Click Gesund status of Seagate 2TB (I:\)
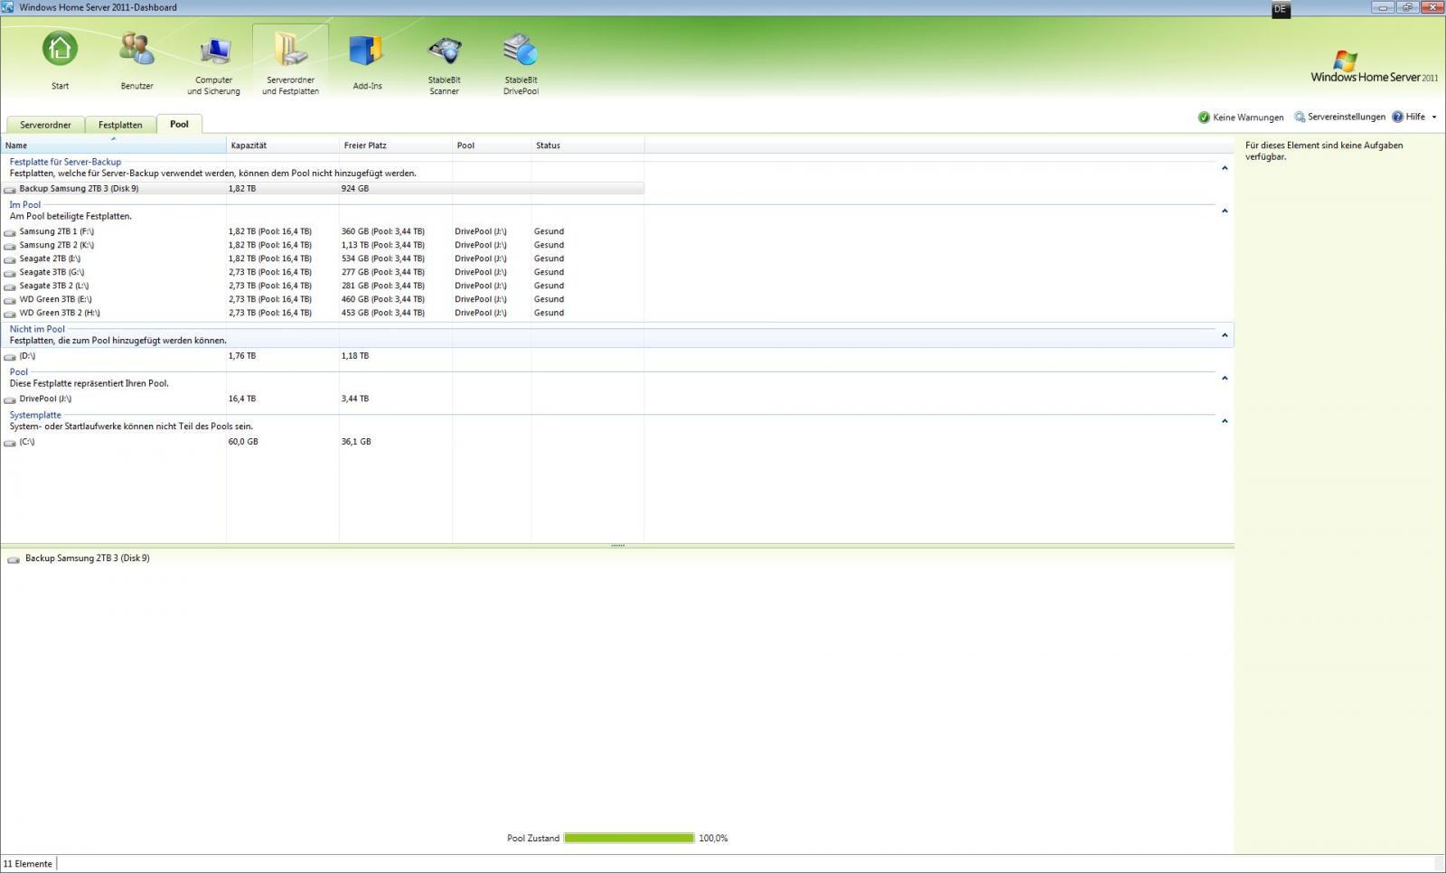 (549, 258)
